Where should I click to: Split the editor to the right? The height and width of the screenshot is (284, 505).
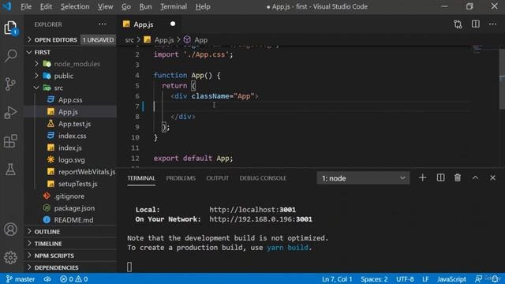[x=475, y=24]
